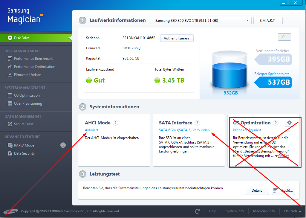306x218 pixels.
Task: Open the Disk Drive section
Action: 36,38
